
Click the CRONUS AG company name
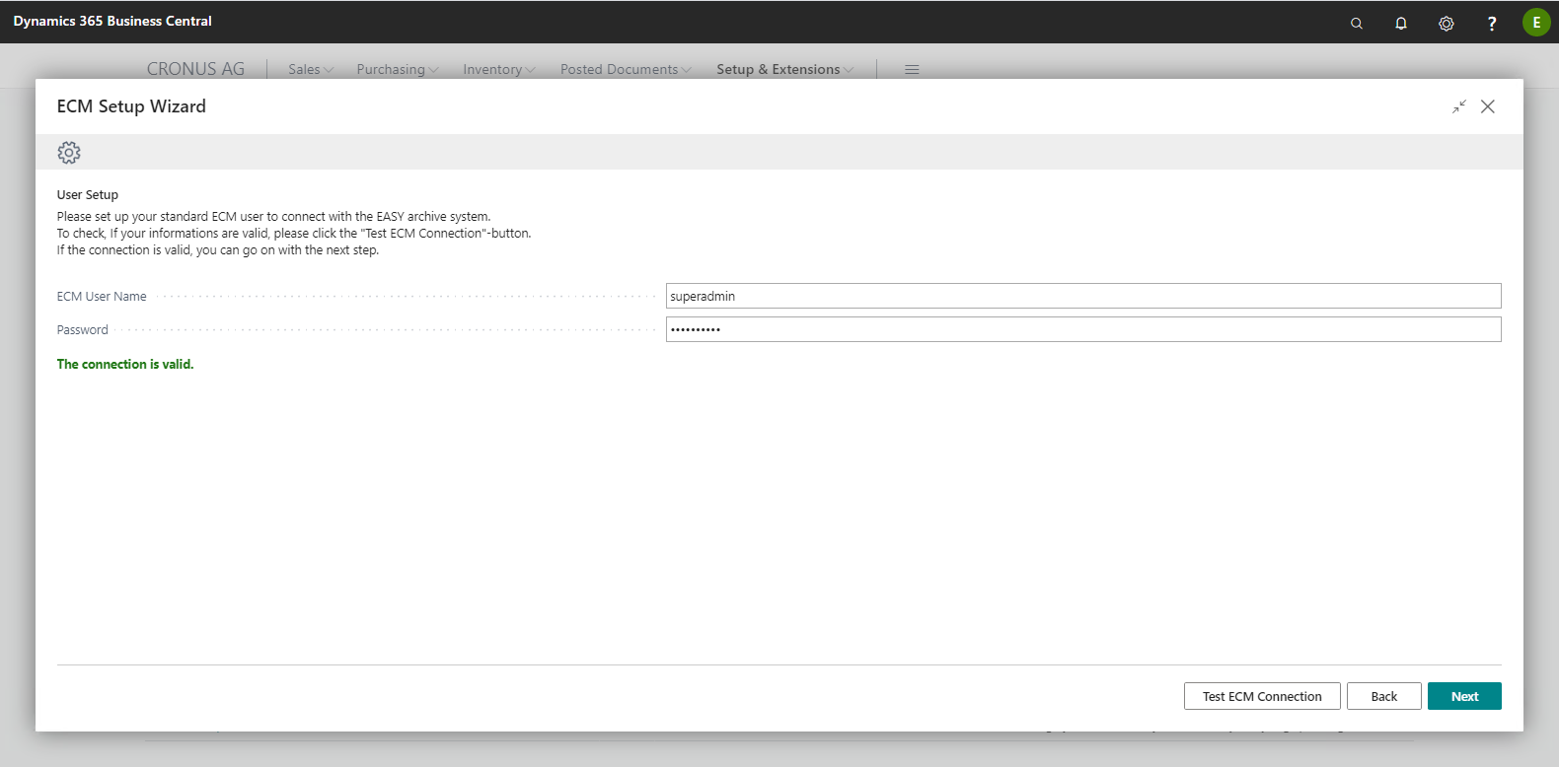[x=195, y=69]
